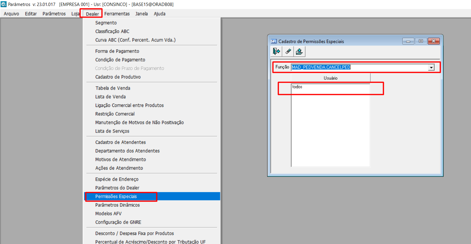Select the Função combo box text field
The image size is (471, 244).
(360, 67)
